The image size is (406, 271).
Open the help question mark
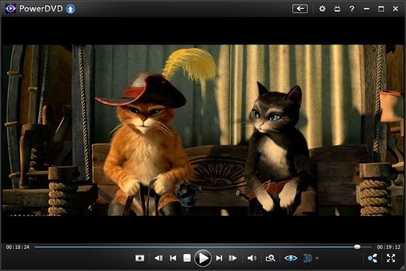point(351,9)
